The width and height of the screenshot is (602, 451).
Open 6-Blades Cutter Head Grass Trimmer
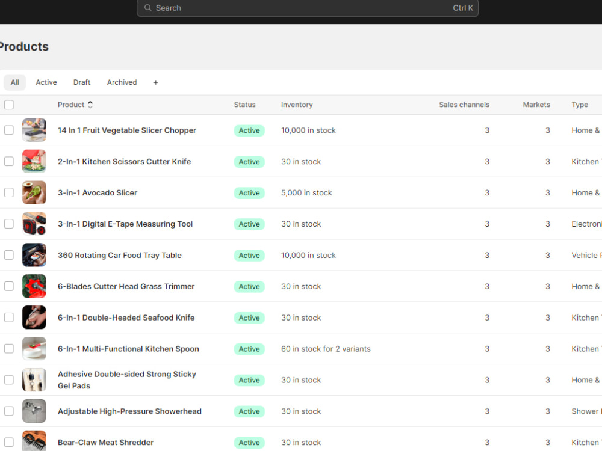126,286
